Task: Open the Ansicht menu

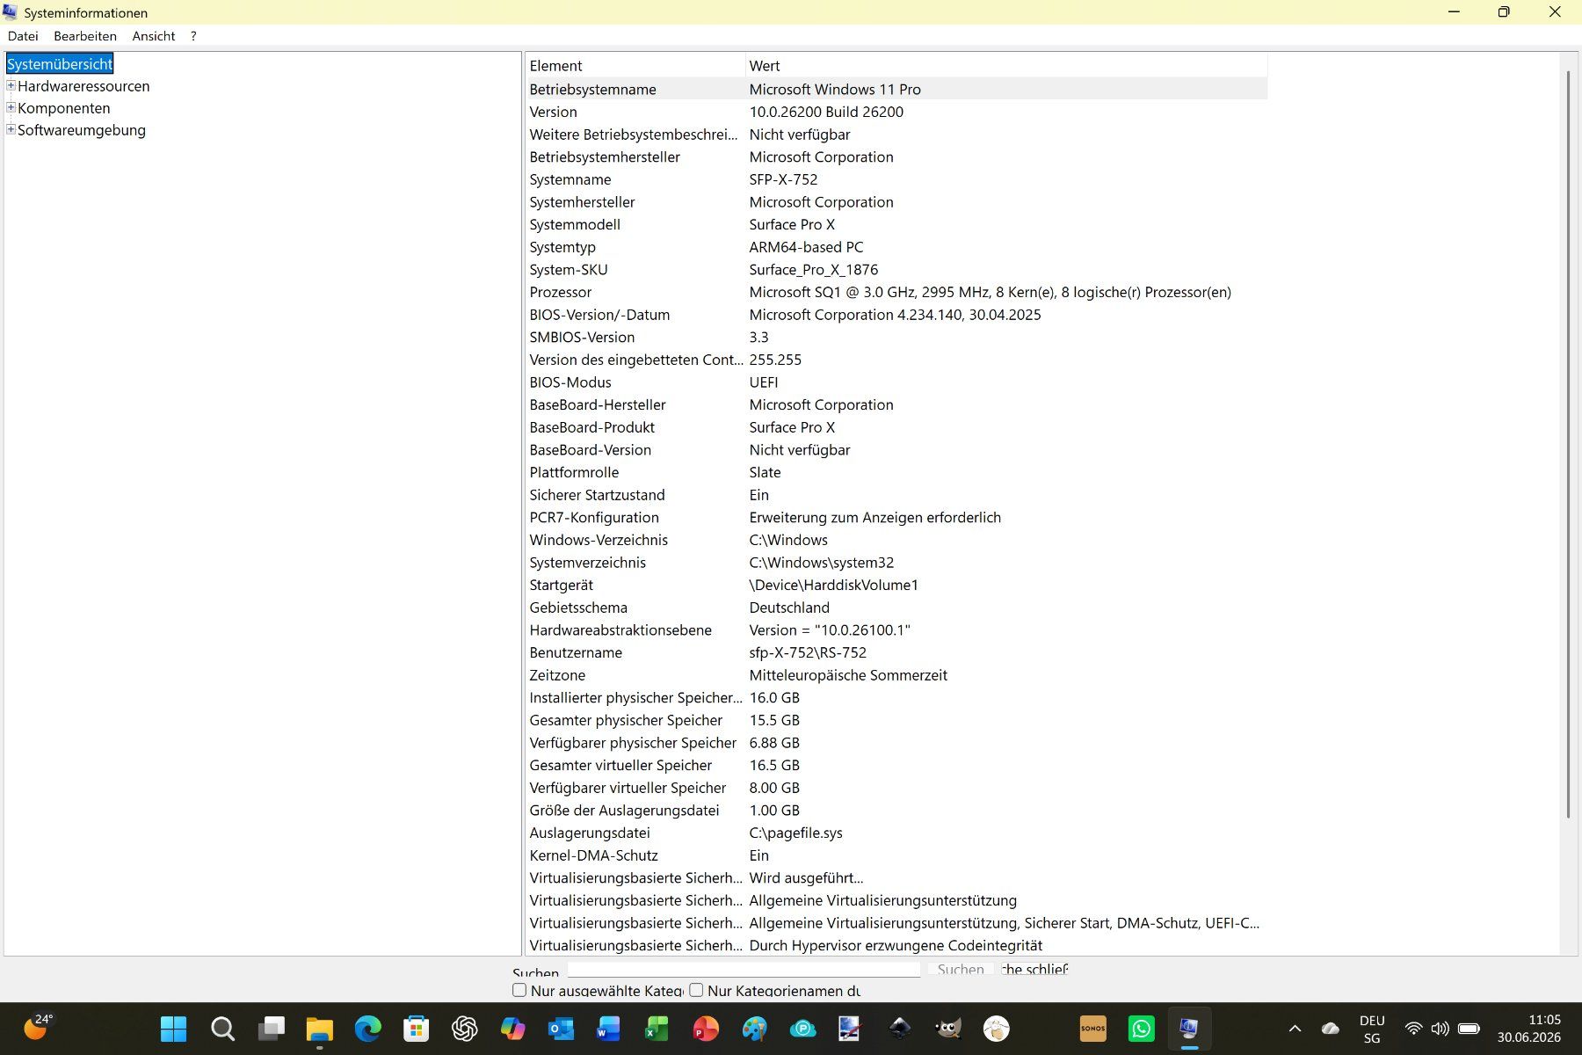Action: pos(154,36)
